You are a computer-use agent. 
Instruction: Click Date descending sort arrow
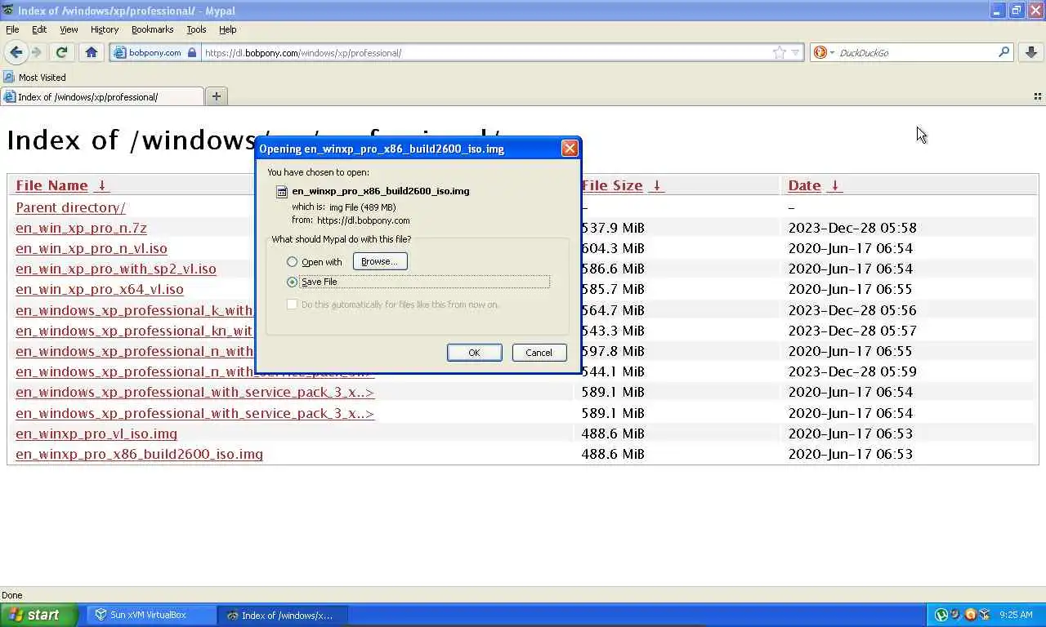834,186
